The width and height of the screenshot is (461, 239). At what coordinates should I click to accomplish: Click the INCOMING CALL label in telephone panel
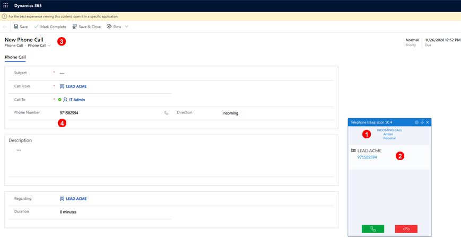389,130
